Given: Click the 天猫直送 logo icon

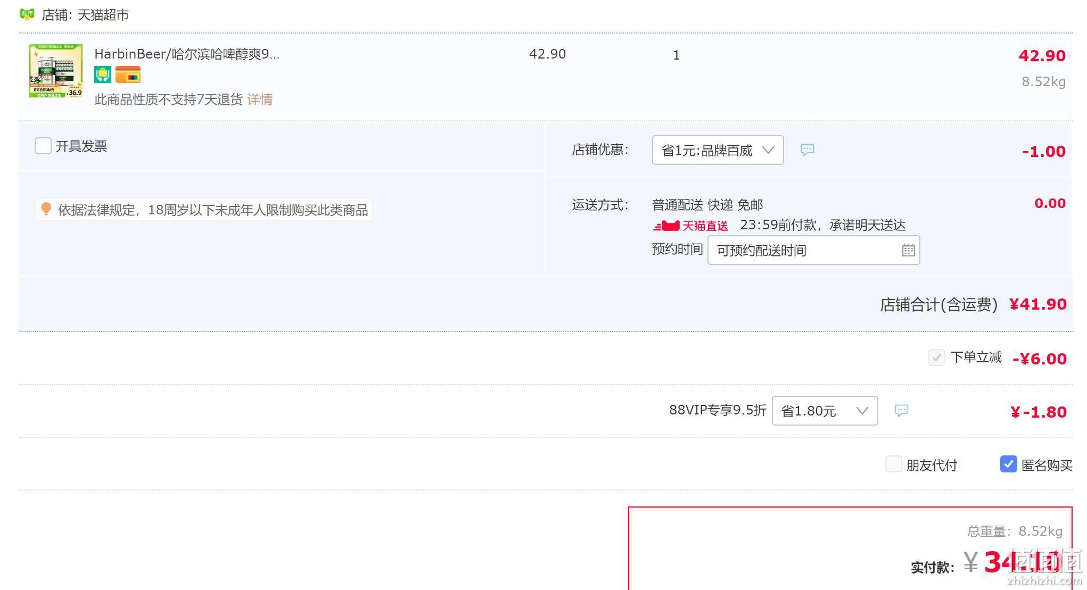Looking at the screenshot, I should pyautogui.click(x=690, y=226).
